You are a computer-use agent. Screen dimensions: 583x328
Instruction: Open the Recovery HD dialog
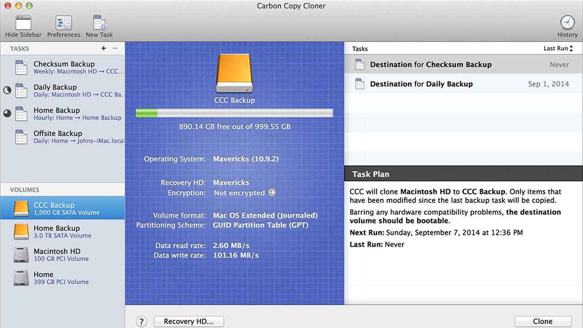[x=189, y=321]
